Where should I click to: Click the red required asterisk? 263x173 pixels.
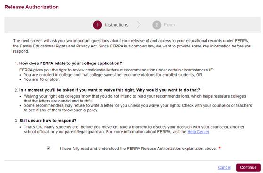[219, 148]
